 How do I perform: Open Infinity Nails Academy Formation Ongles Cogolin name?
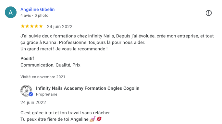[x=88, y=88]
